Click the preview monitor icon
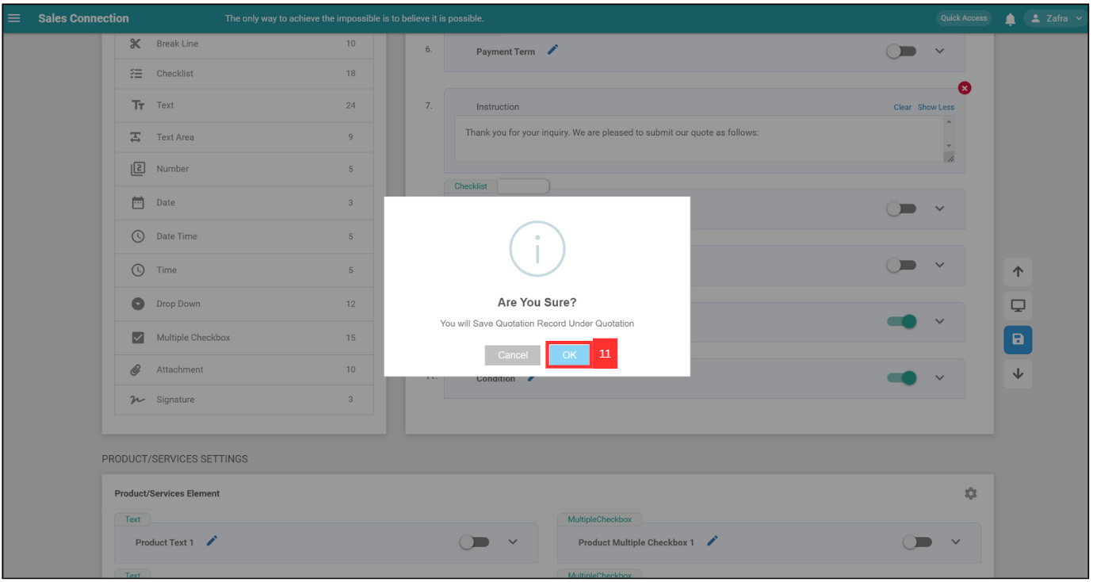The height and width of the screenshot is (582, 1093). (x=1018, y=306)
